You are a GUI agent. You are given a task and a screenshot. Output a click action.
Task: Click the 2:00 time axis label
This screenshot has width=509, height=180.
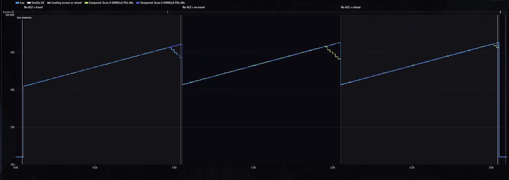click(x=333, y=168)
